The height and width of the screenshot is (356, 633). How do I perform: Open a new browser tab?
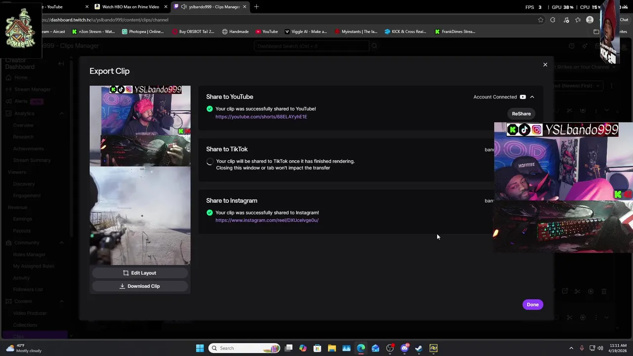pyautogui.click(x=256, y=7)
